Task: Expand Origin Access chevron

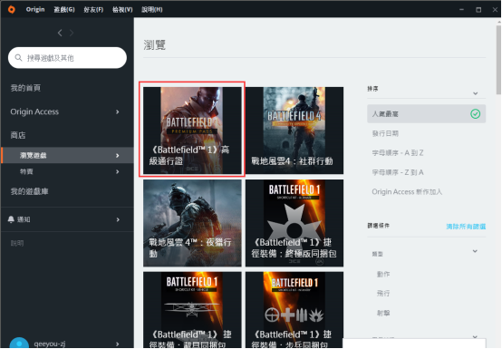Action: 118,111
